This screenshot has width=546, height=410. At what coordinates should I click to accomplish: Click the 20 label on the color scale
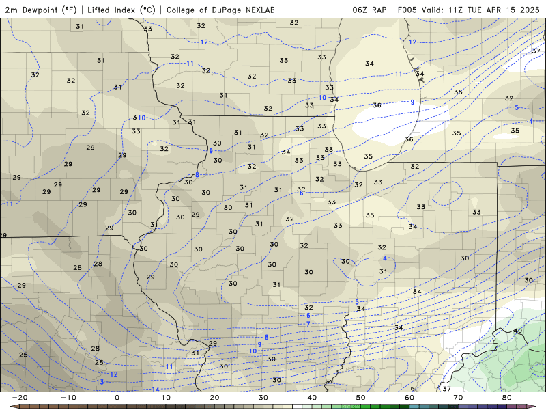214,398
